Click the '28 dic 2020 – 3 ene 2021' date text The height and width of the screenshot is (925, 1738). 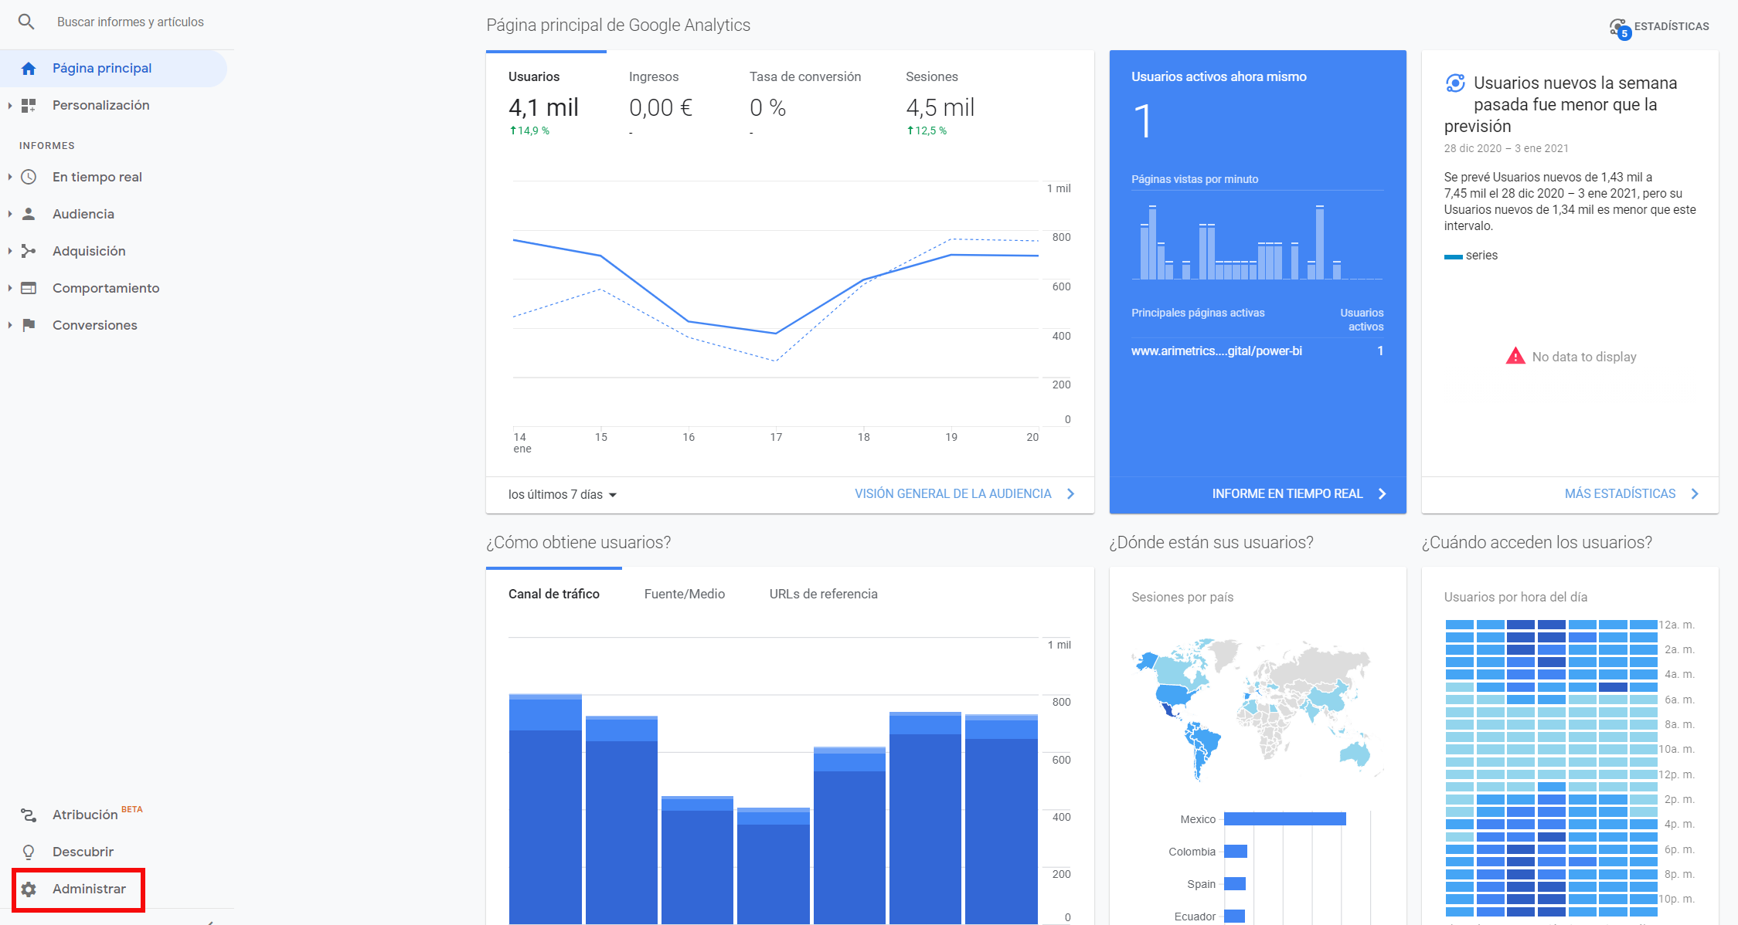pyautogui.click(x=1506, y=148)
